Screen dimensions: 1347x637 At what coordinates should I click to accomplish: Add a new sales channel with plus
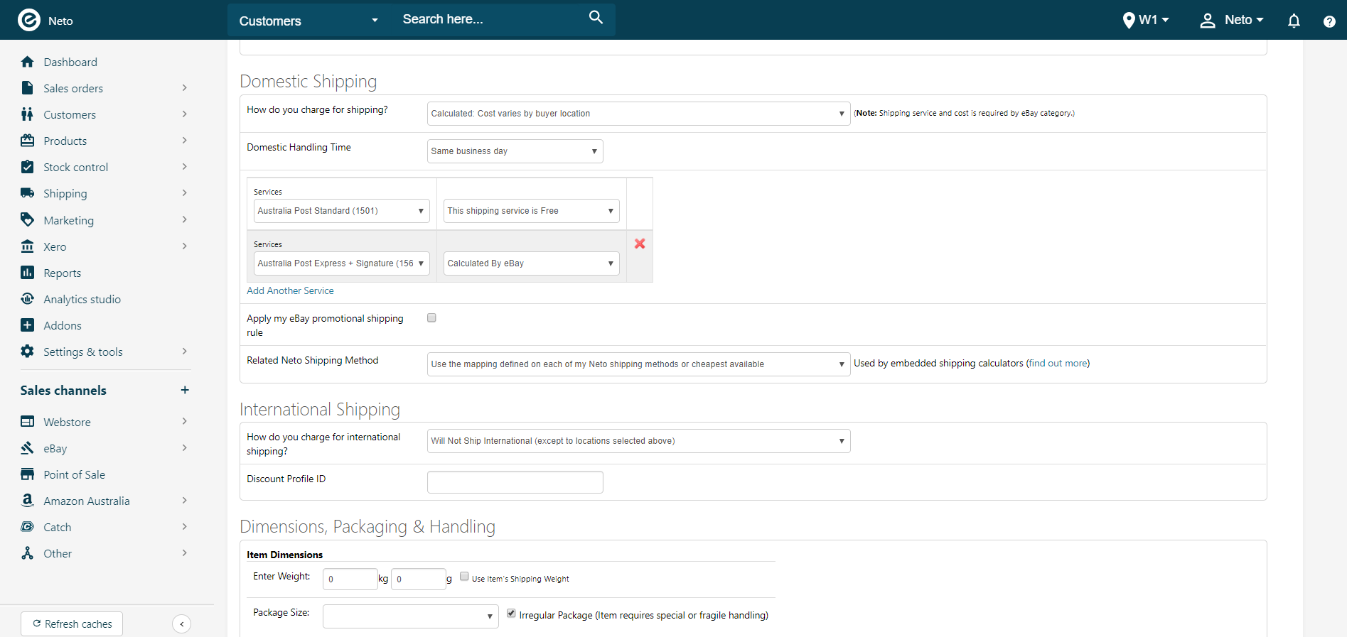coord(185,390)
